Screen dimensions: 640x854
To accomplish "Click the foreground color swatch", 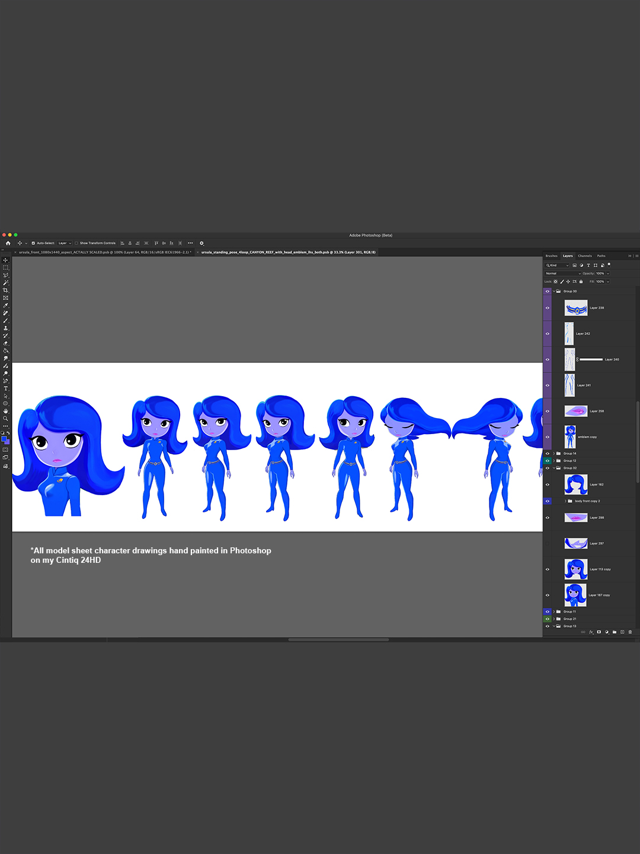I will pos(4,439).
